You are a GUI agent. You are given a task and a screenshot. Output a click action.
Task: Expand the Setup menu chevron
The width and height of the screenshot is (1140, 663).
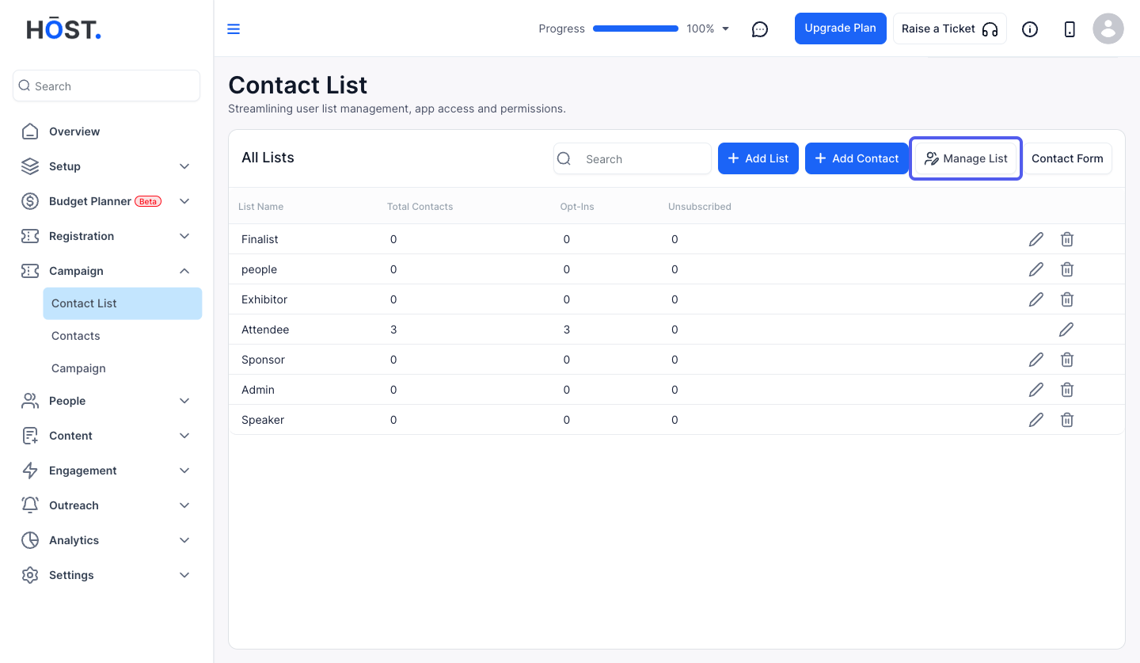pyautogui.click(x=184, y=166)
